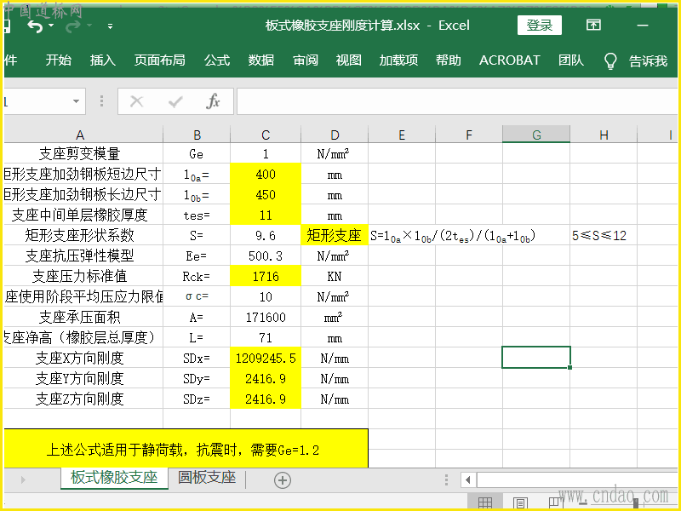The image size is (681, 511).
Task: Select column C header
Action: (x=266, y=135)
